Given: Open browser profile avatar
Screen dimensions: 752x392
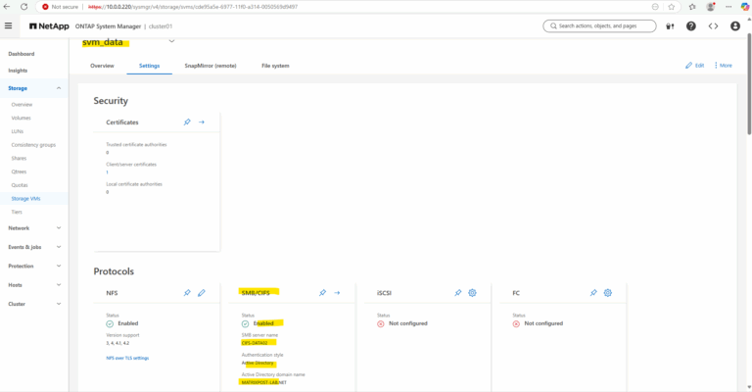Looking at the screenshot, I should pos(711,7).
